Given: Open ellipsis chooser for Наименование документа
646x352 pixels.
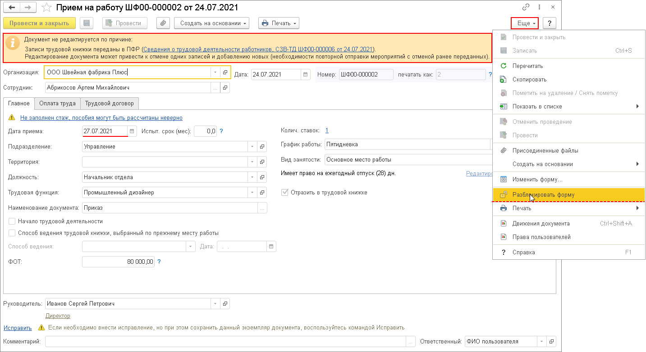Looking at the screenshot, I should point(262,208).
